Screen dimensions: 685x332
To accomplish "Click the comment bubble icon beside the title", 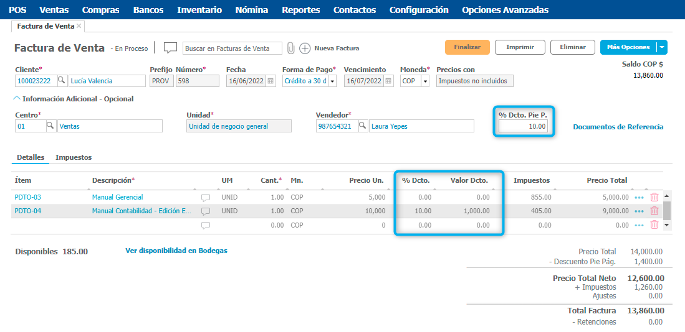I will 170,48.
